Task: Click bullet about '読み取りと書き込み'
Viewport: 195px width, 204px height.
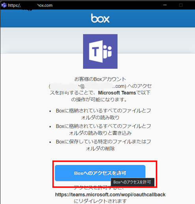Action: [x=103, y=130]
